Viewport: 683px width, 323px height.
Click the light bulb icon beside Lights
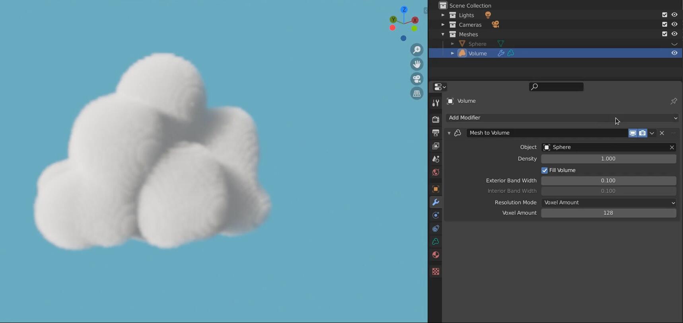(488, 15)
